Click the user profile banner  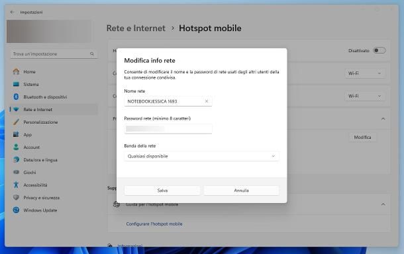(49, 31)
